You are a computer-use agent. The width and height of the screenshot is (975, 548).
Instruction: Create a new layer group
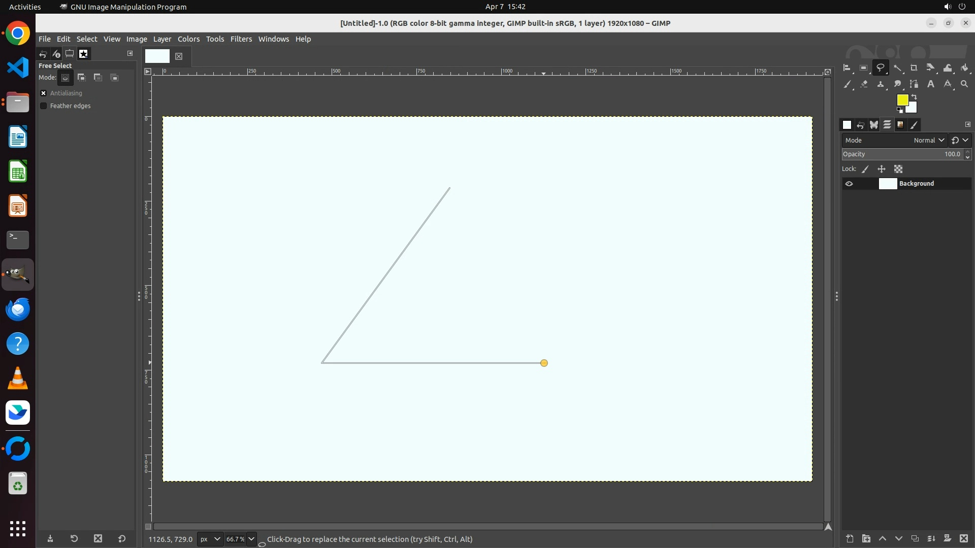click(866, 539)
